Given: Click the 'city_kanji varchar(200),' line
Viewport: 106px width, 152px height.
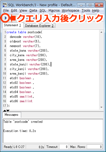Looking at the screenshot, I should coord(29,69).
